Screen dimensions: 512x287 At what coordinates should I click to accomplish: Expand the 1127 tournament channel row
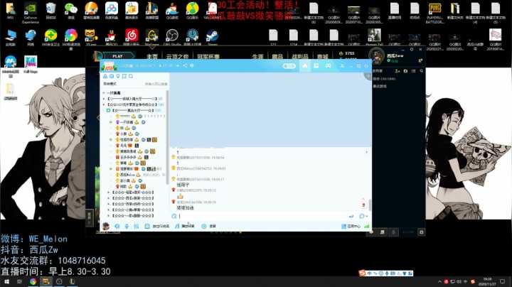pyautogui.click(x=104, y=104)
